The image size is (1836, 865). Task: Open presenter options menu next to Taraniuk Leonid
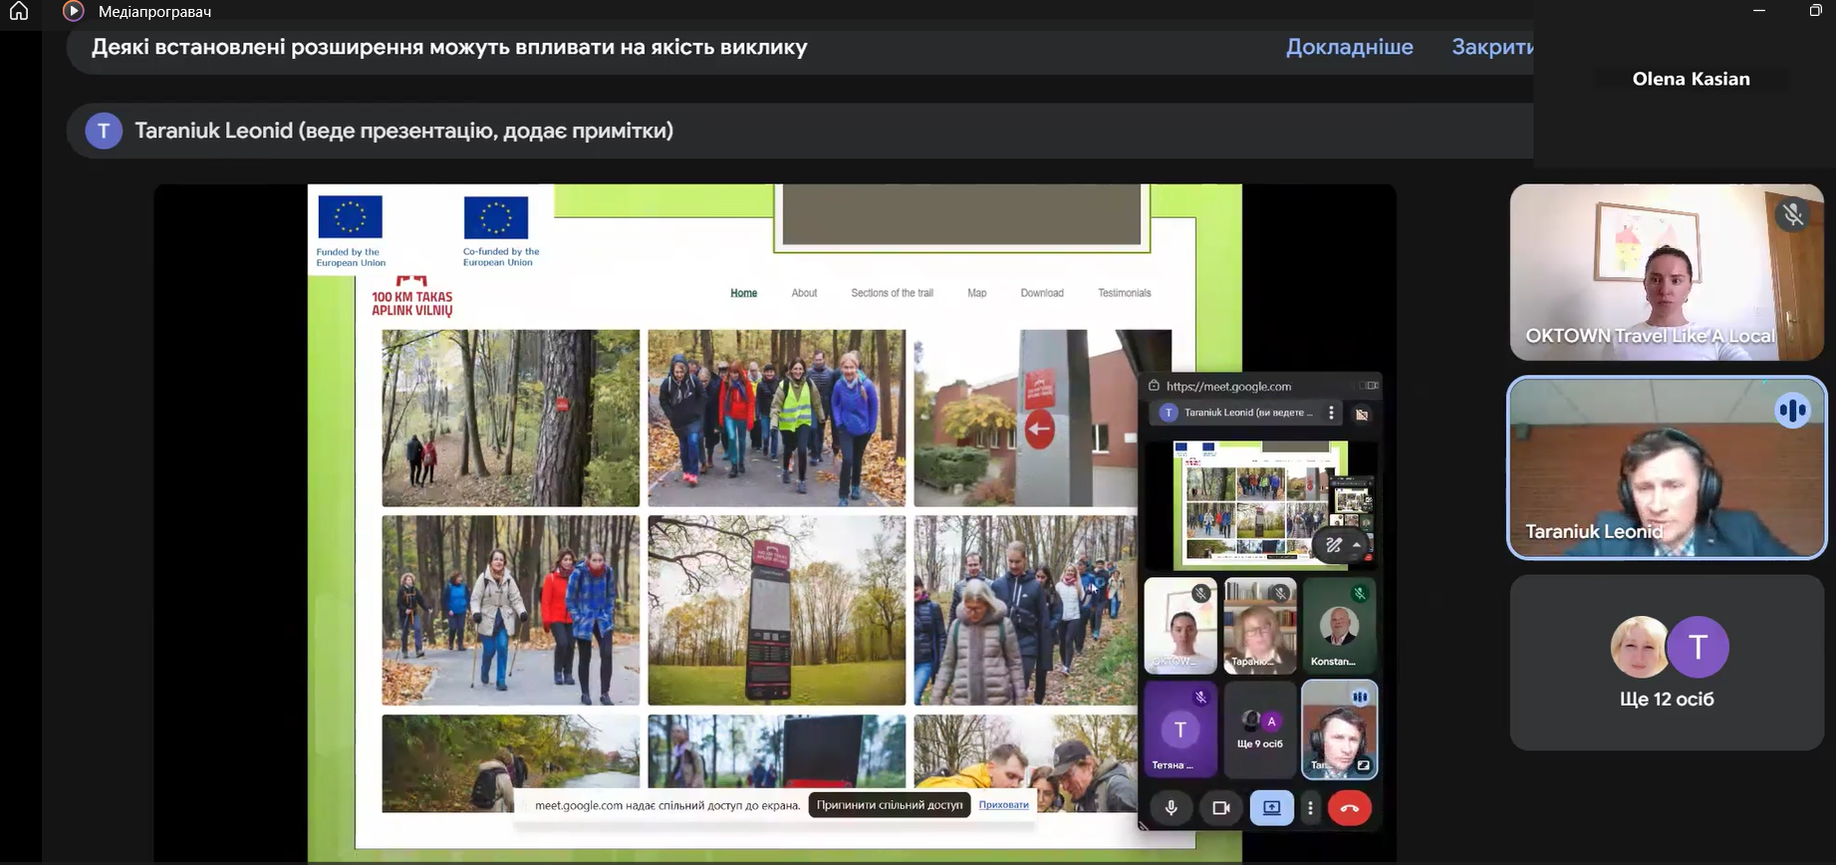point(1331,413)
